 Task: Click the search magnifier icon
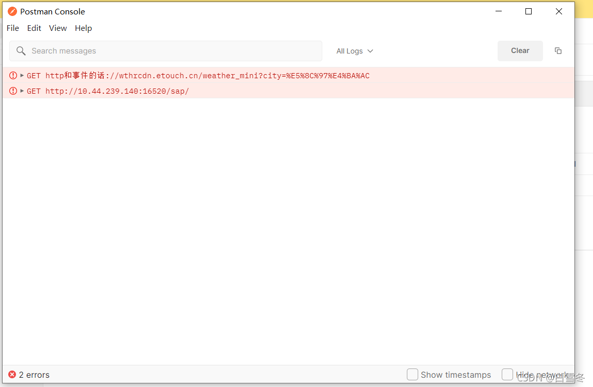coord(21,51)
